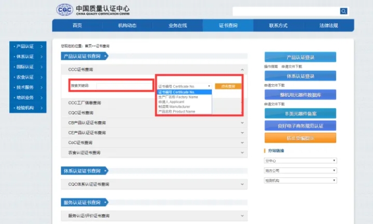Click arrow icon next to 产品认证 sidebar item
This screenshot has width=373, height=224.
click(41, 46)
